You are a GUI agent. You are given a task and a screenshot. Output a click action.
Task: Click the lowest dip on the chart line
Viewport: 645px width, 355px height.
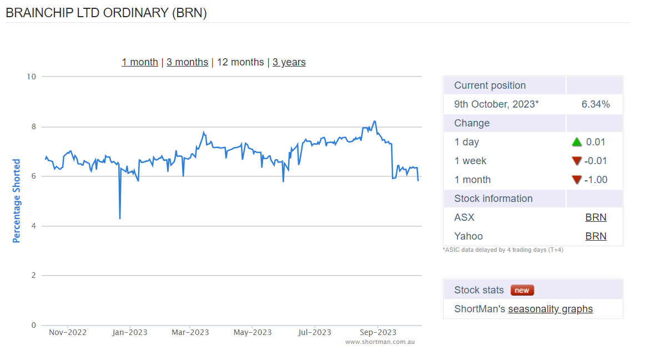(x=120, y=218)
